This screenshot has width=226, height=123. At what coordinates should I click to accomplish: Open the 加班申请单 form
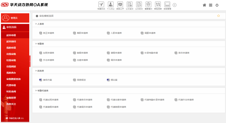point(47,53)
